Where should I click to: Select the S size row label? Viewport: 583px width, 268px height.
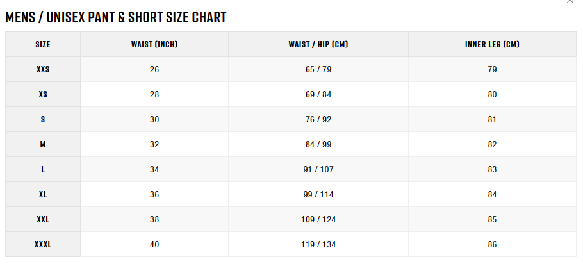point(43,119)
